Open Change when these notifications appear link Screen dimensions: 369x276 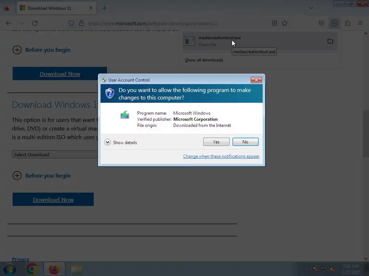click(x=221, y=156)
